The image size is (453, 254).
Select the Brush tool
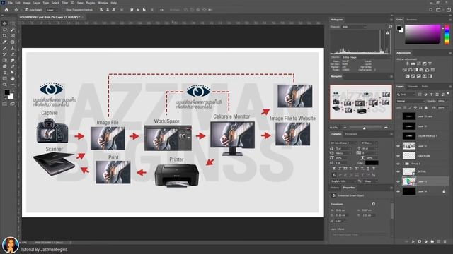pos(5,48)
